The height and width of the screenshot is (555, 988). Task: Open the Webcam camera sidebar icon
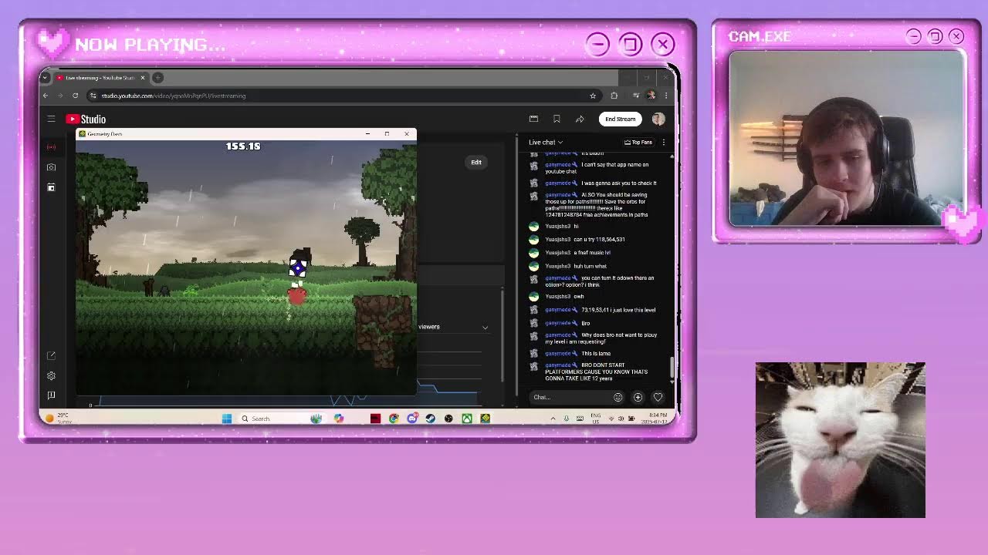(x=51, y=166)
